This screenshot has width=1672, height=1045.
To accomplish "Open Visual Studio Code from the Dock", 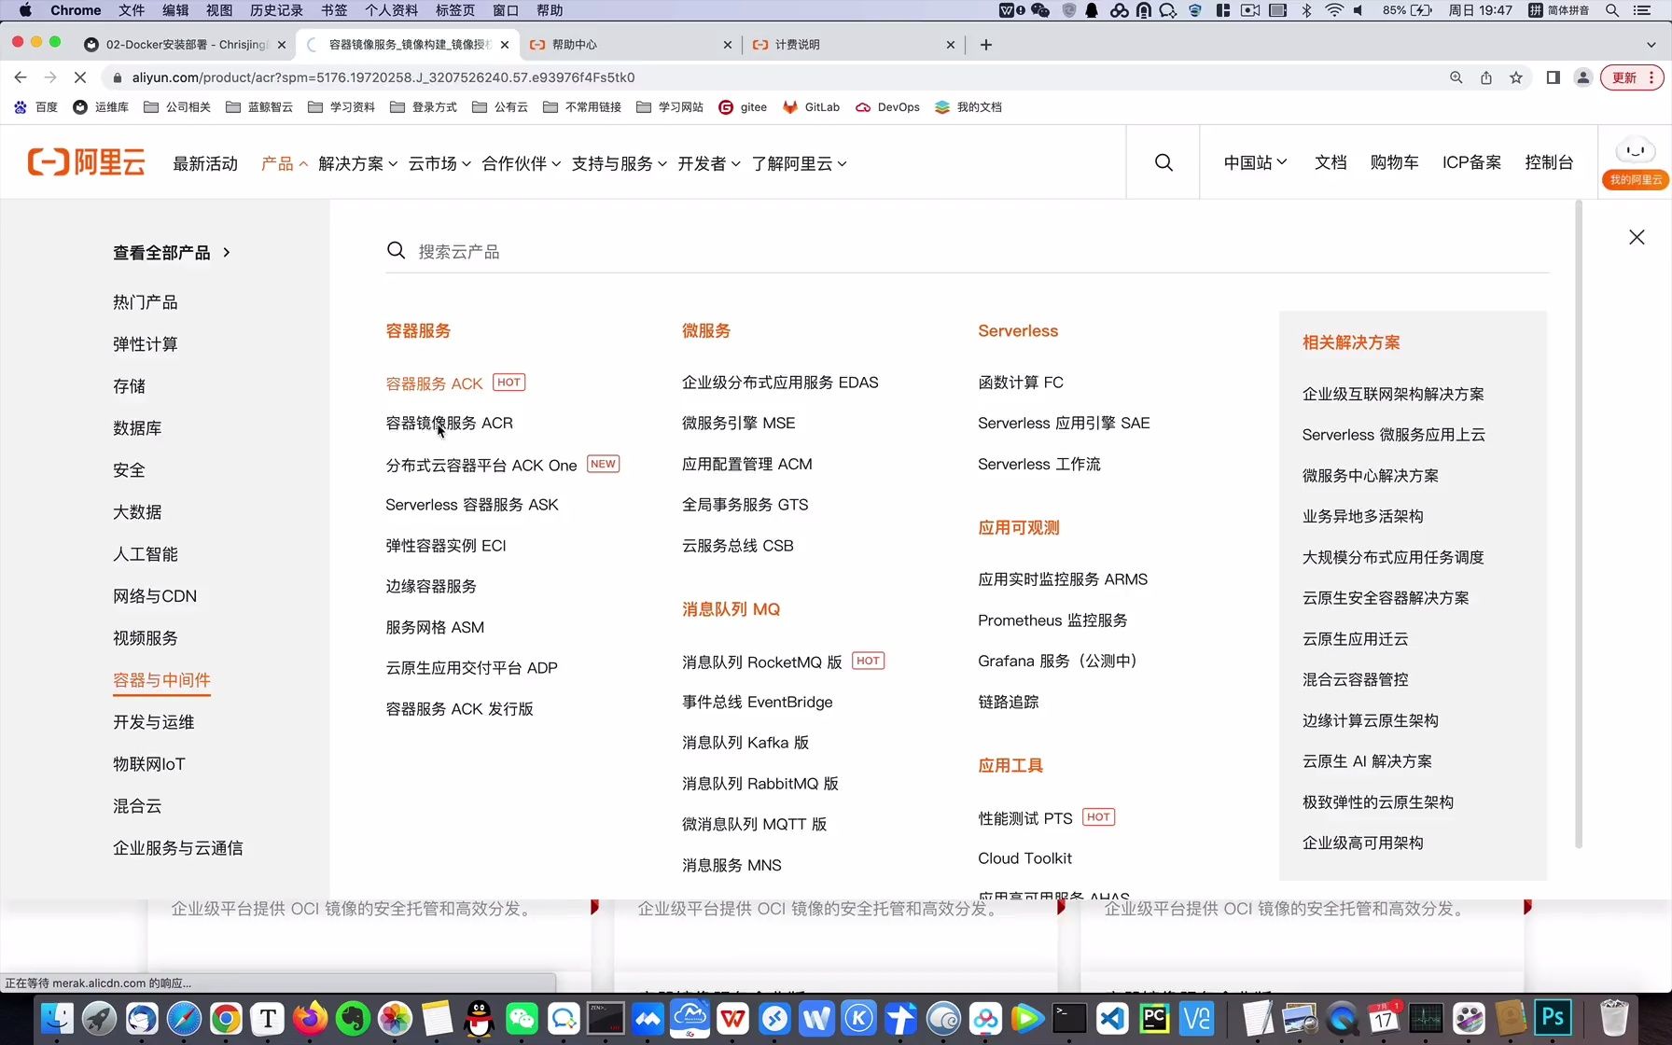I will [1112, 1018].
